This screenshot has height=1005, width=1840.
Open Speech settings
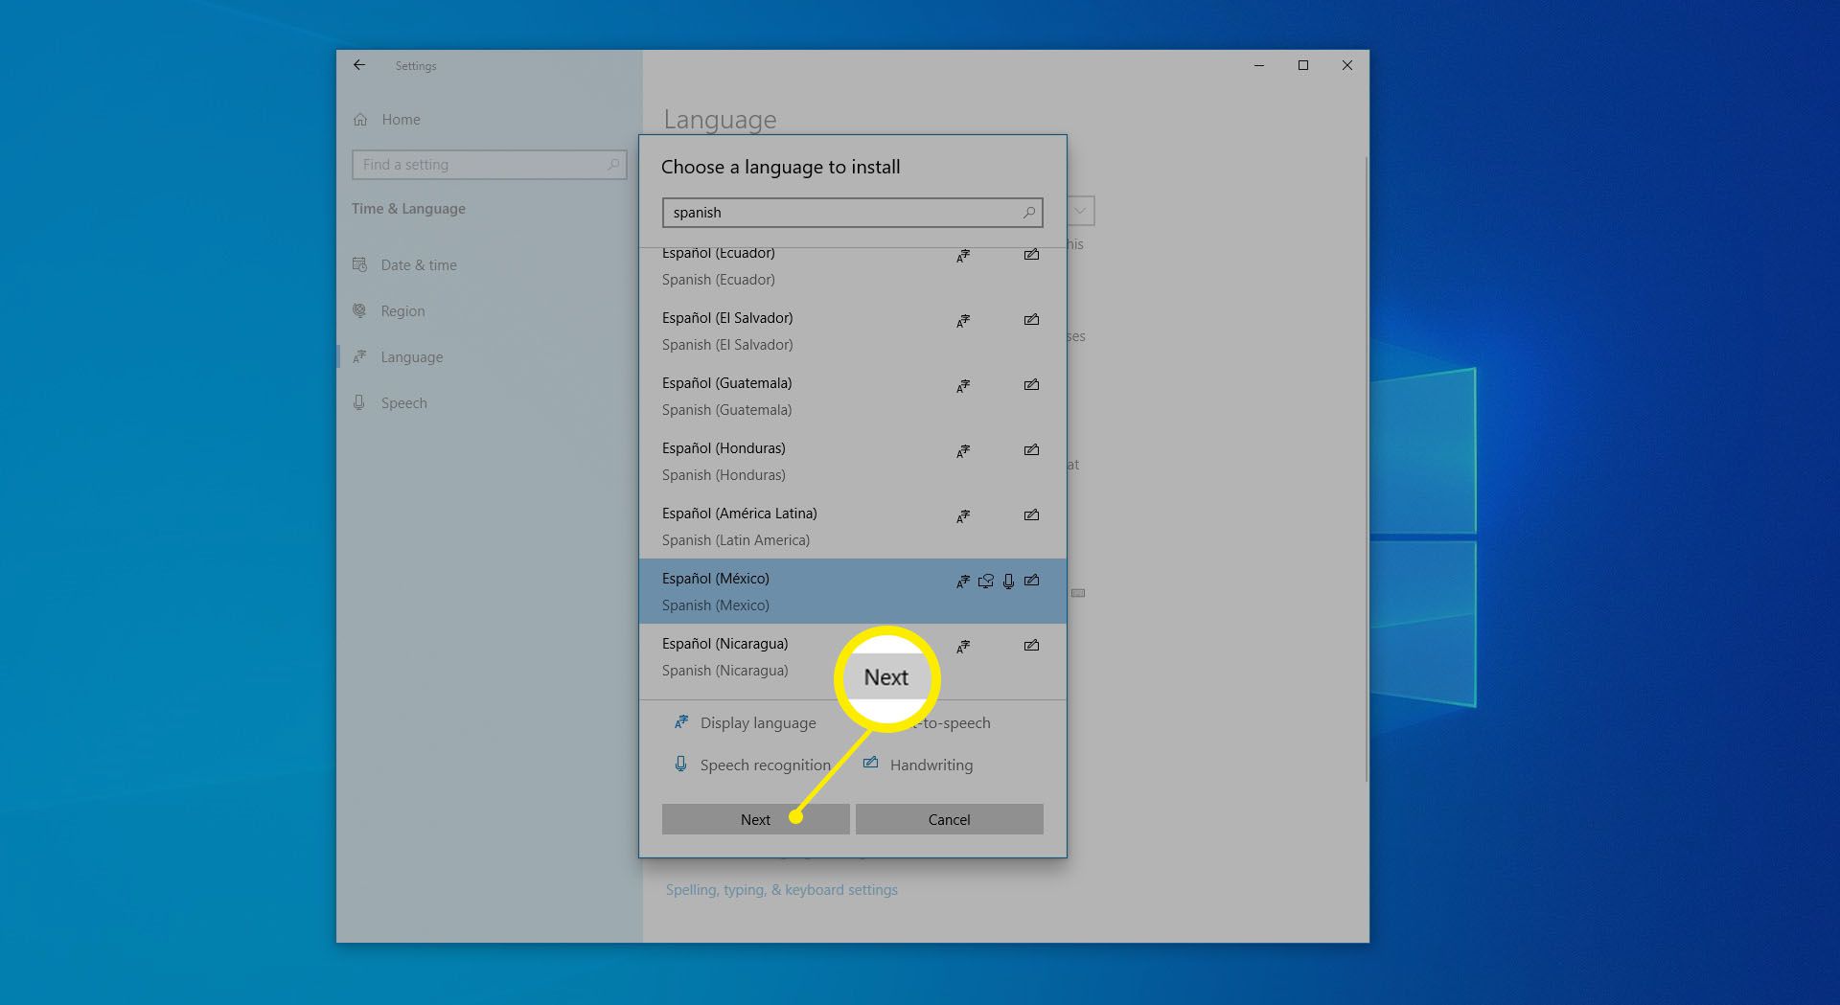[403, 403]
